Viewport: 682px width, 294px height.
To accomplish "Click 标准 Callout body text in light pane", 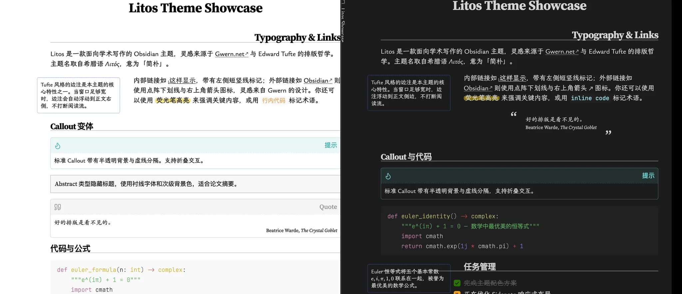I will coord(130,160).
